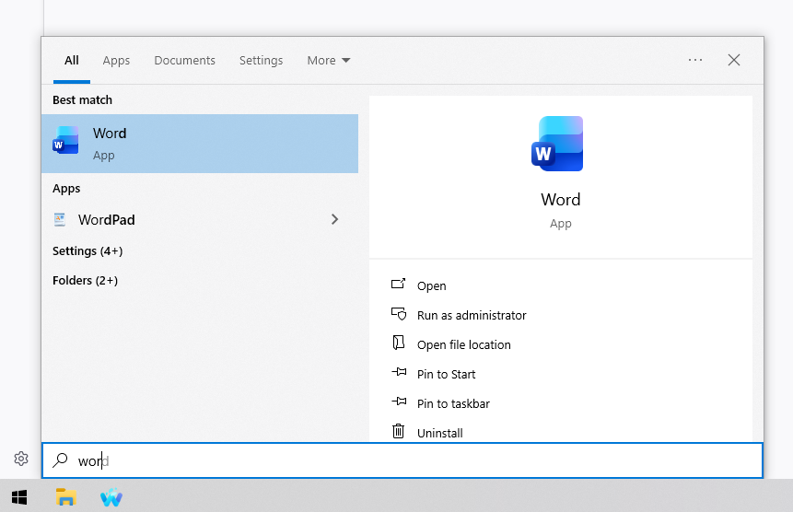Open the three-dots options menu
This screenshot has height=512, width=793.
click(x=695, y=60)
